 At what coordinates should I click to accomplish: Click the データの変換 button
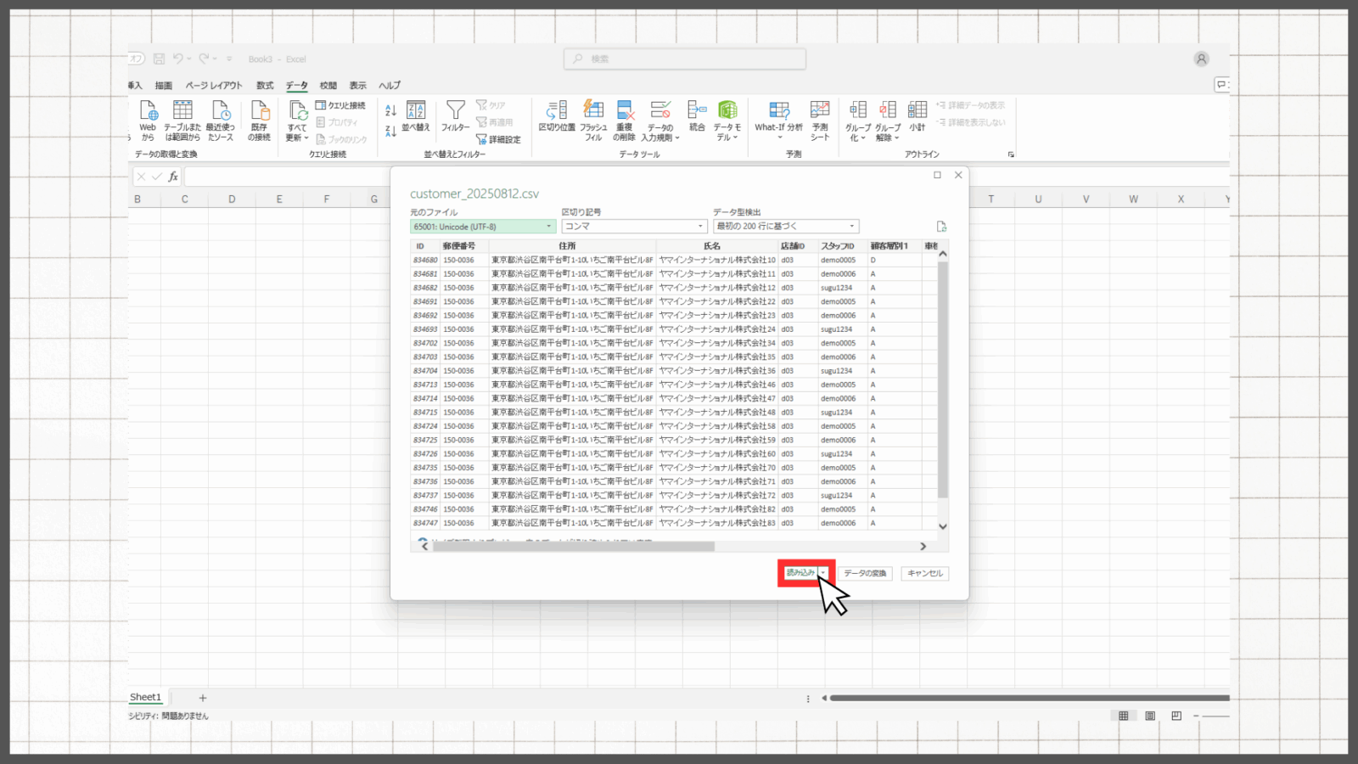(865, 574)
